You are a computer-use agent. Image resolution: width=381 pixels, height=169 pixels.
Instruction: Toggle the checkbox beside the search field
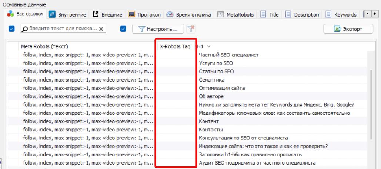11,29
